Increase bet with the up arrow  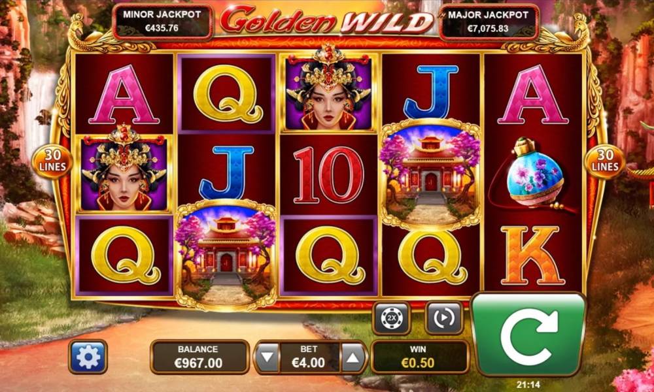click(353, 357)
